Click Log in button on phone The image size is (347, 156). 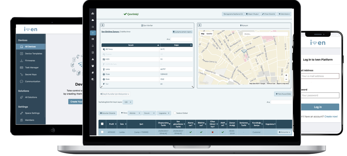[320, 107]
